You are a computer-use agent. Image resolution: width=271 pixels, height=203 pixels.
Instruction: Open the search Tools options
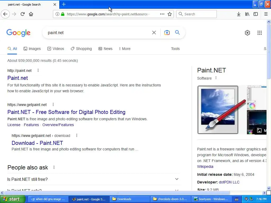(x=175, y=49)
